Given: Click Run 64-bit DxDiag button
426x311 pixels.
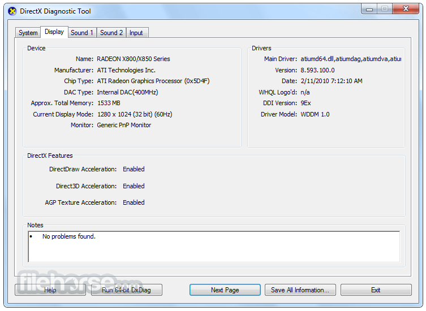Looking at the screenshot, I should [x=127, y=290].
